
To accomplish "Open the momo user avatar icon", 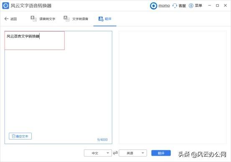I will click(153, 6).
